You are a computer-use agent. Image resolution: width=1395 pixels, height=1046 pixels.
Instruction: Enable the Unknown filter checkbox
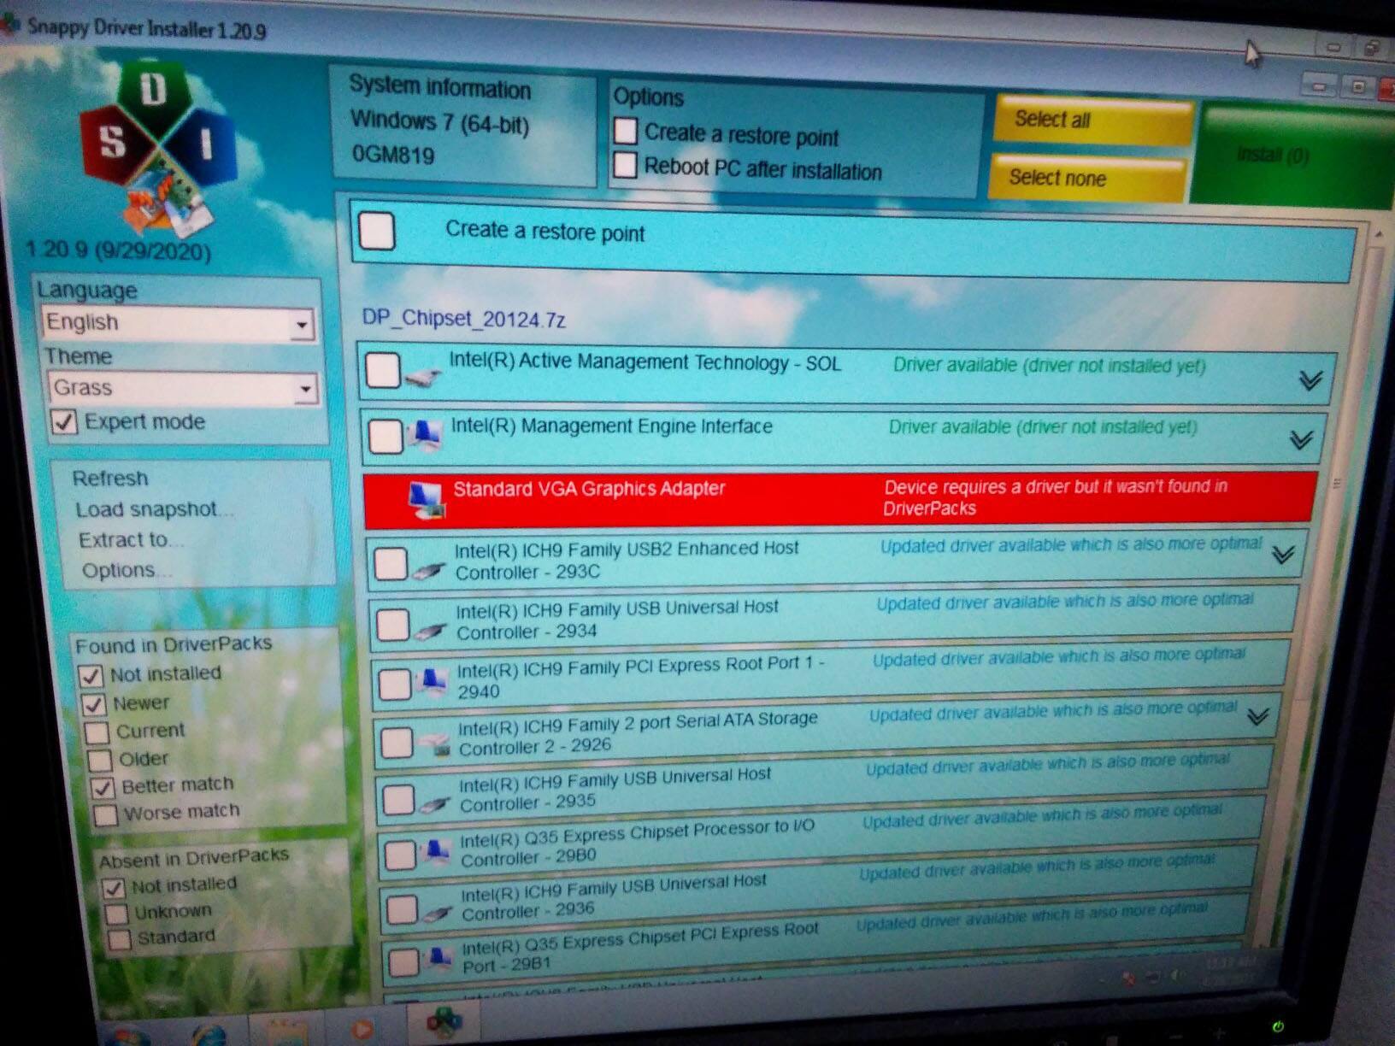116,914
